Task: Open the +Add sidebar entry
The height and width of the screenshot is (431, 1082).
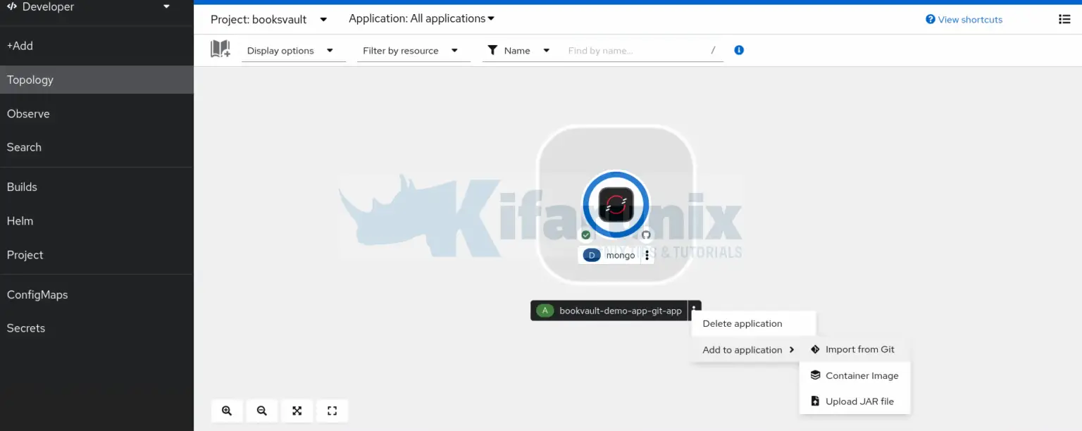Action: coord(20,46)
